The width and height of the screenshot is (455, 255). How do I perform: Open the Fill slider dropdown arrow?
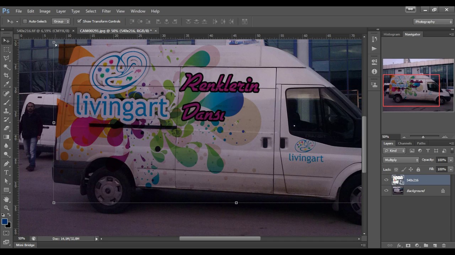[451, 169]
